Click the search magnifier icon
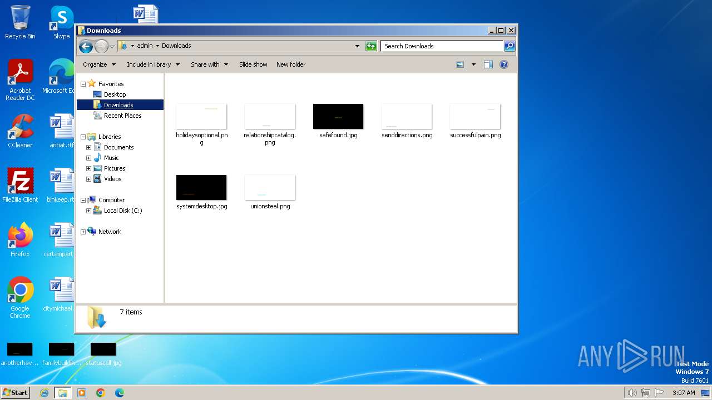This screenshot has width=712, height=400. pyautogui.click(x=509, y=46)
